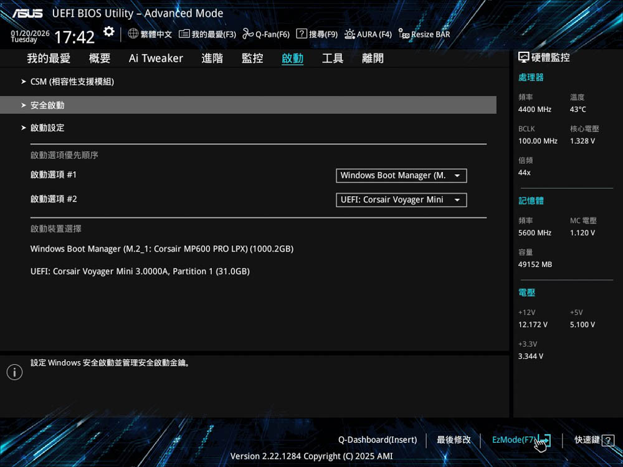Switch to the 工具 tab

pyautogui.click(x=333, y=59)
